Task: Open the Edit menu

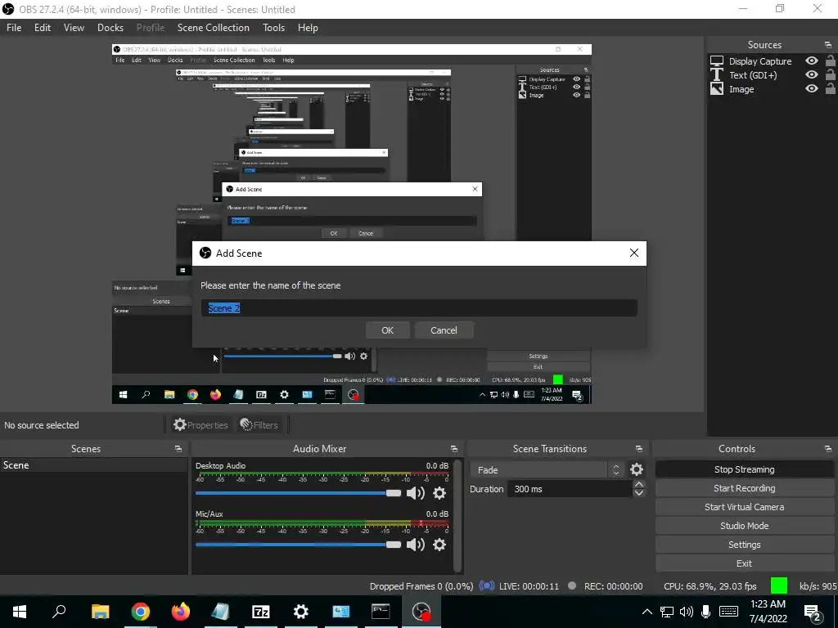Action: (x=43, y=28)
